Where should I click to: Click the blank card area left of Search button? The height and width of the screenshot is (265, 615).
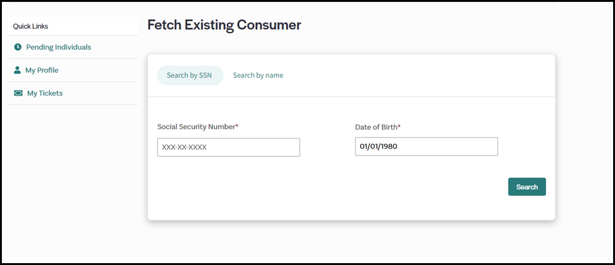326,187
